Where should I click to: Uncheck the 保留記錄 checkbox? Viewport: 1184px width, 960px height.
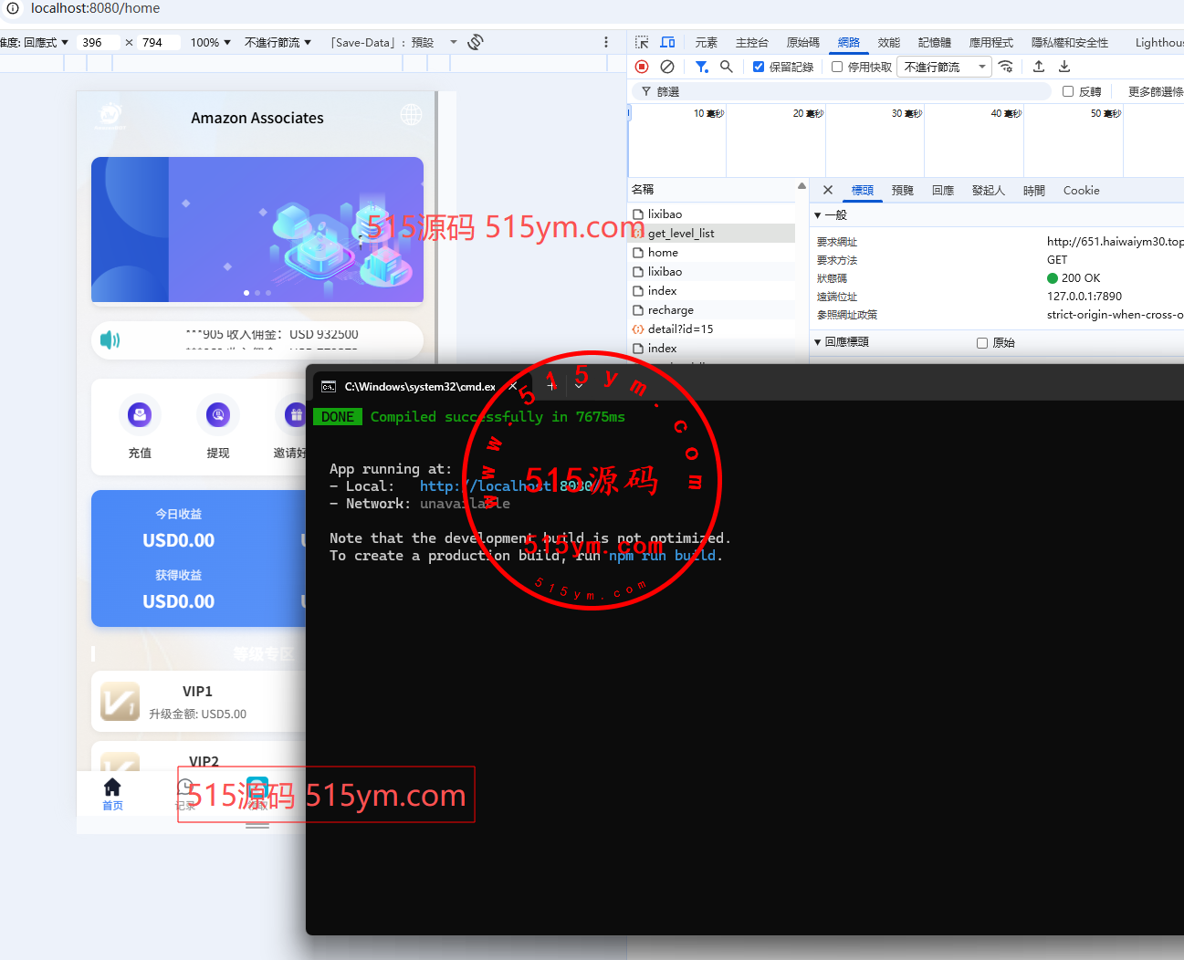[759, 67]
